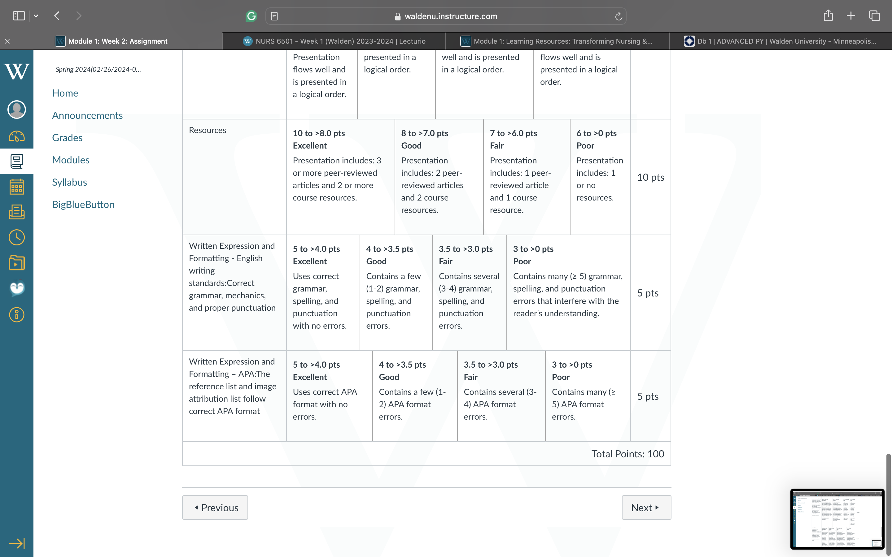Click the screenshot preview thumbnail
Screen dimensions: 892x557
click(837, 519)
